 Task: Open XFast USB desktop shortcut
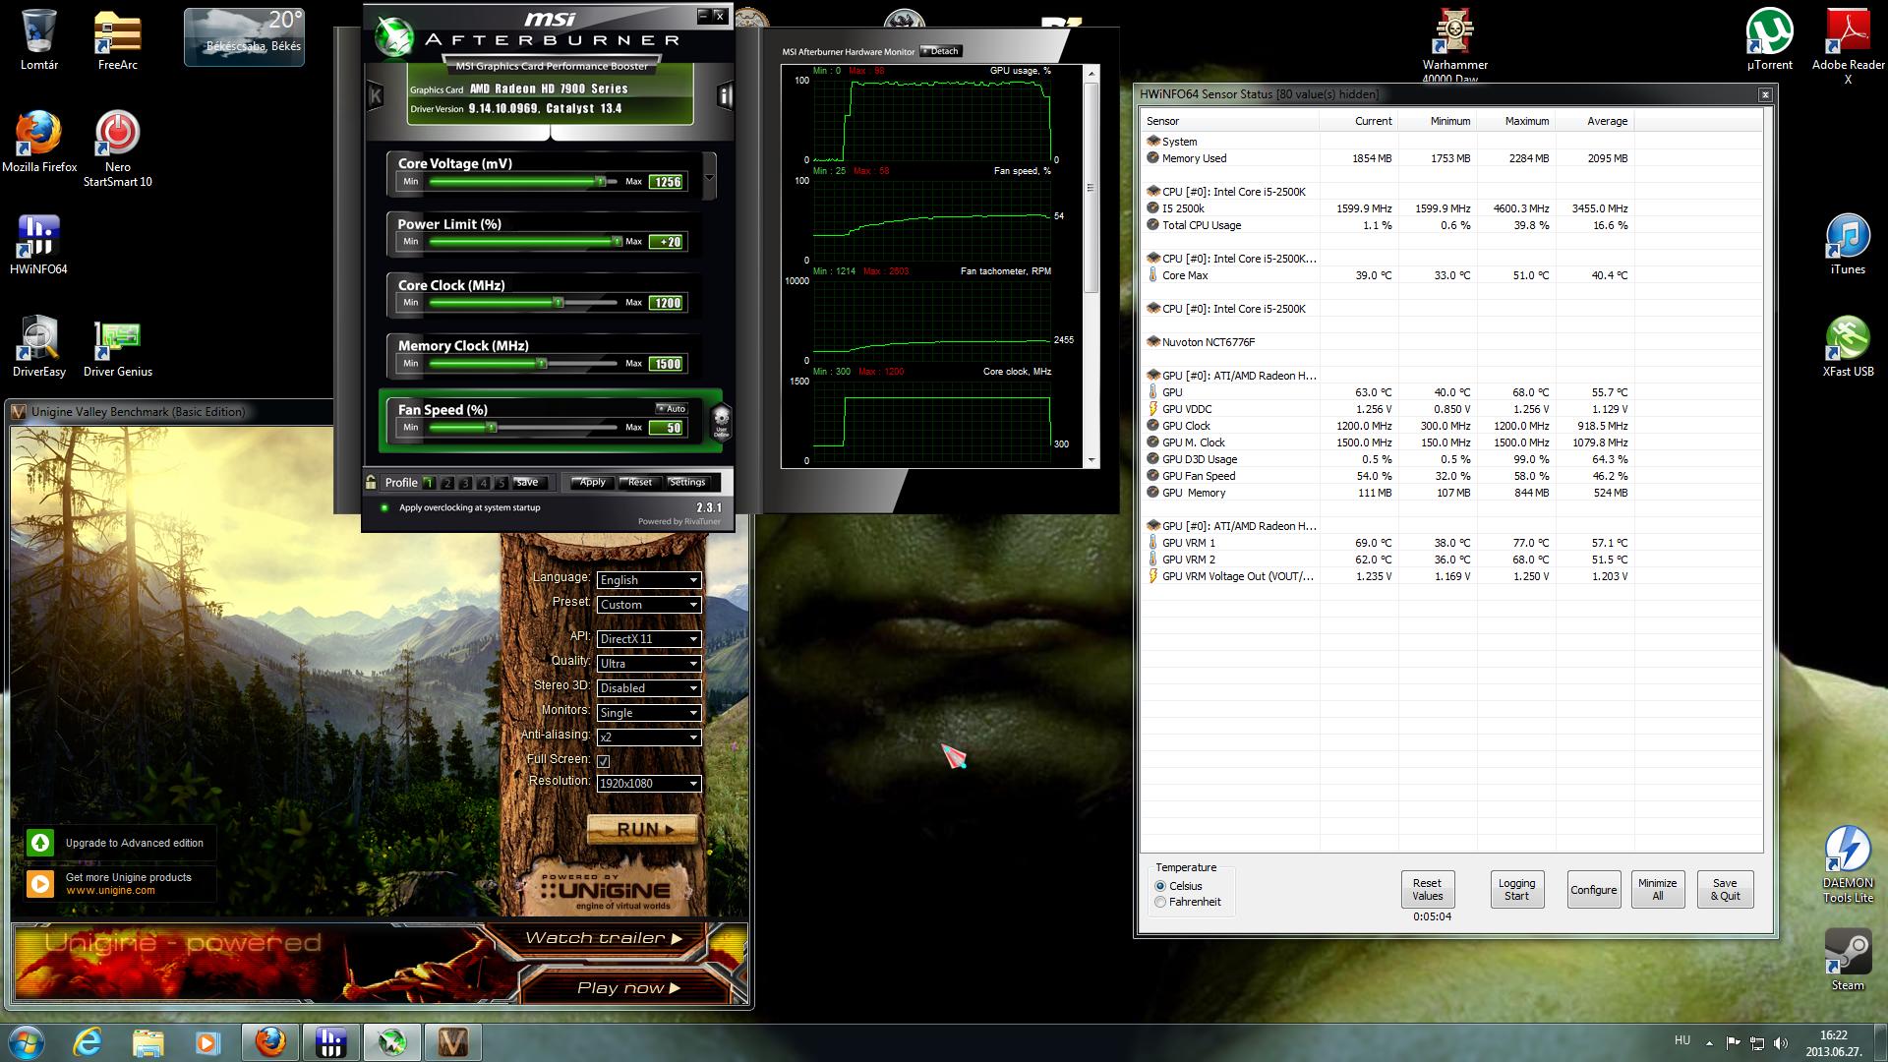(x=1848, y=347)
